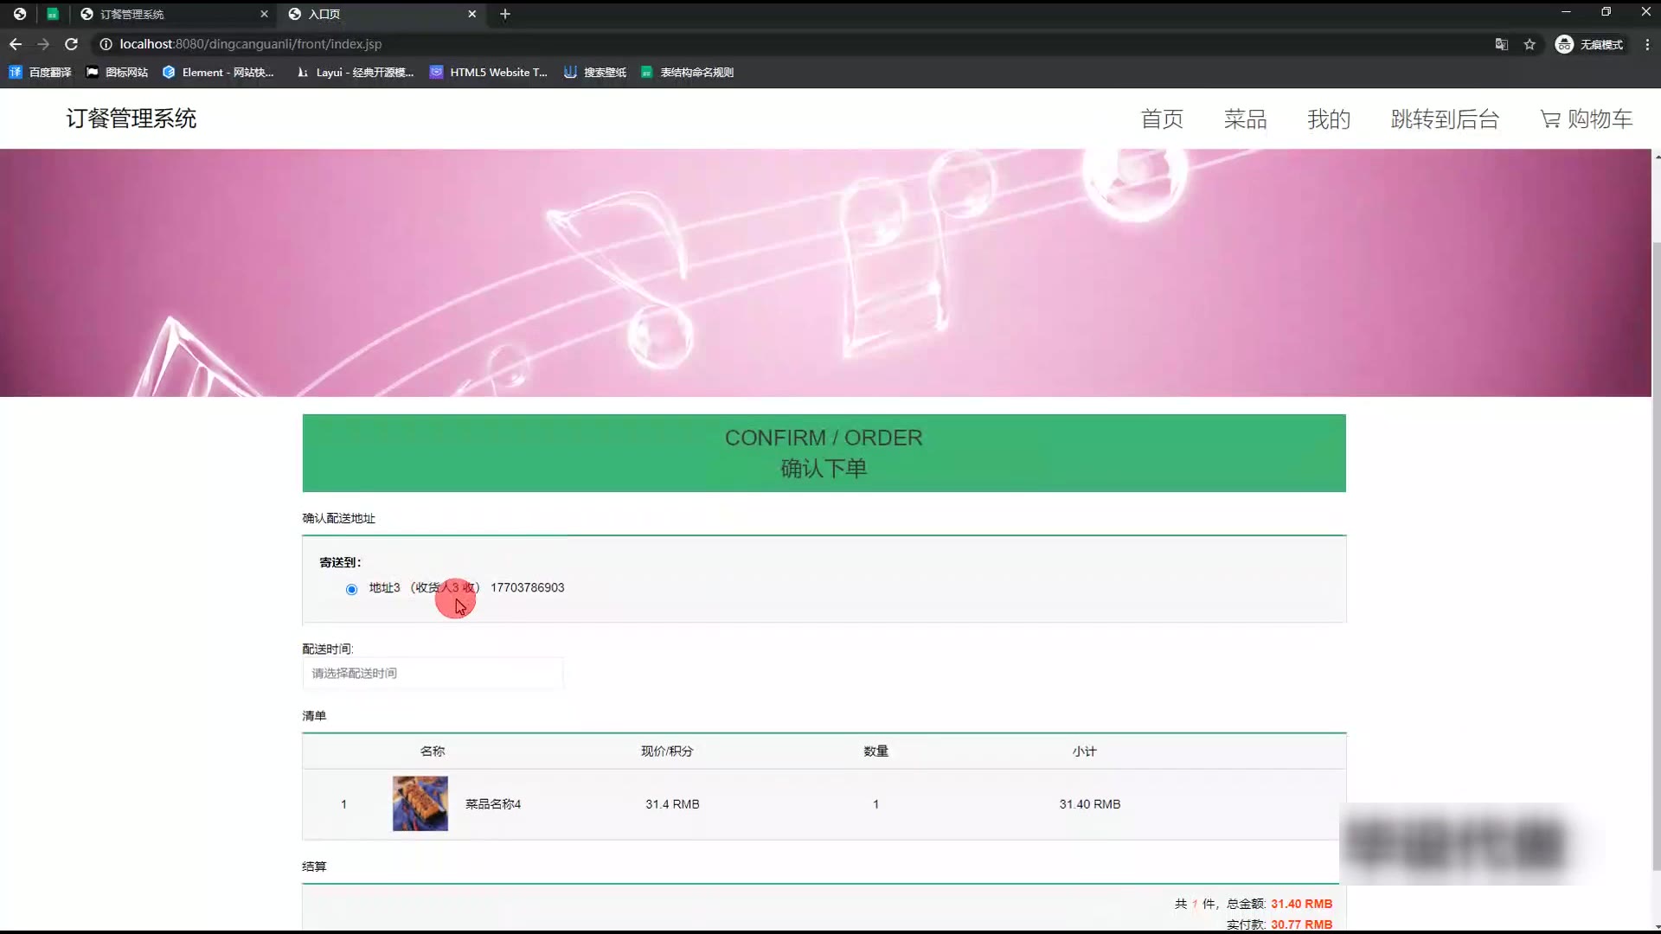Open the 表结构命名规则 bookmark

[x=688, y=73]
